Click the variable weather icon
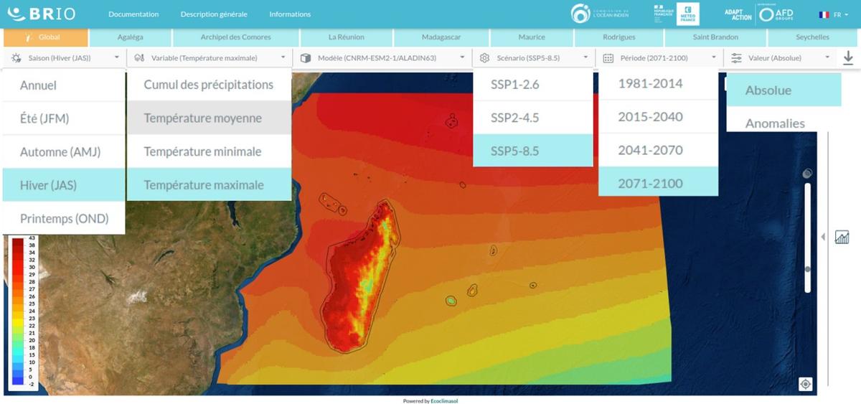This screenshot has width=861, height=404. coord(139,57)
